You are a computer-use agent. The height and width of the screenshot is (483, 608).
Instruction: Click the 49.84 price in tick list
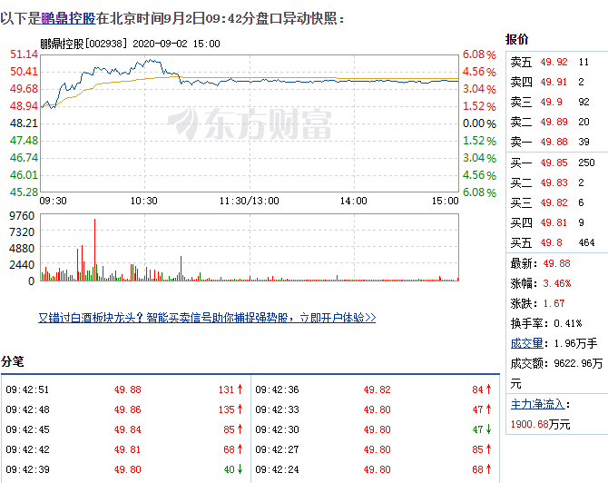(128, 429)
